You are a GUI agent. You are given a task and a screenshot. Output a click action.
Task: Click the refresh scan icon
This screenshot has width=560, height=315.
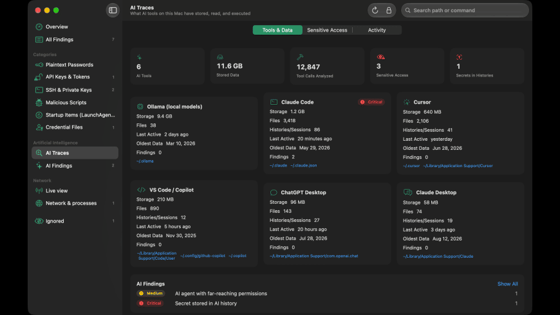pyautogui.click(x=375, y=10)
